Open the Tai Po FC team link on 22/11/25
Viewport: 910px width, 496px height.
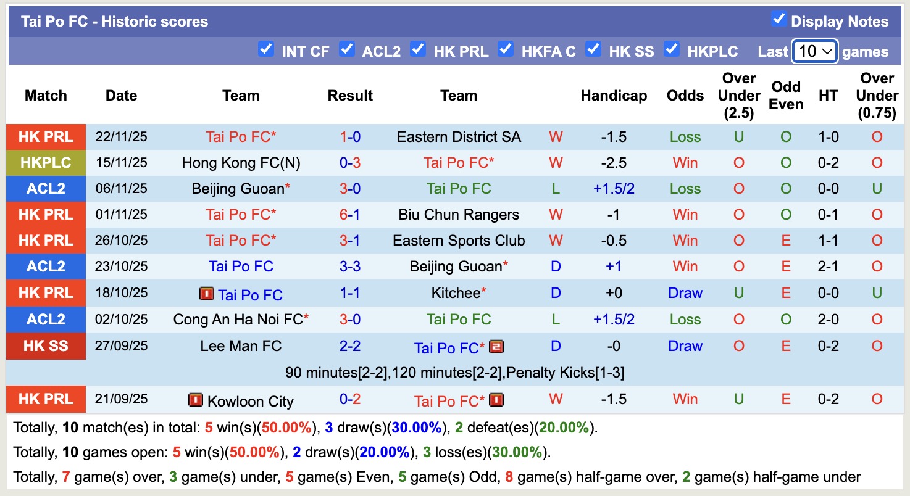[x=240, y=136]
